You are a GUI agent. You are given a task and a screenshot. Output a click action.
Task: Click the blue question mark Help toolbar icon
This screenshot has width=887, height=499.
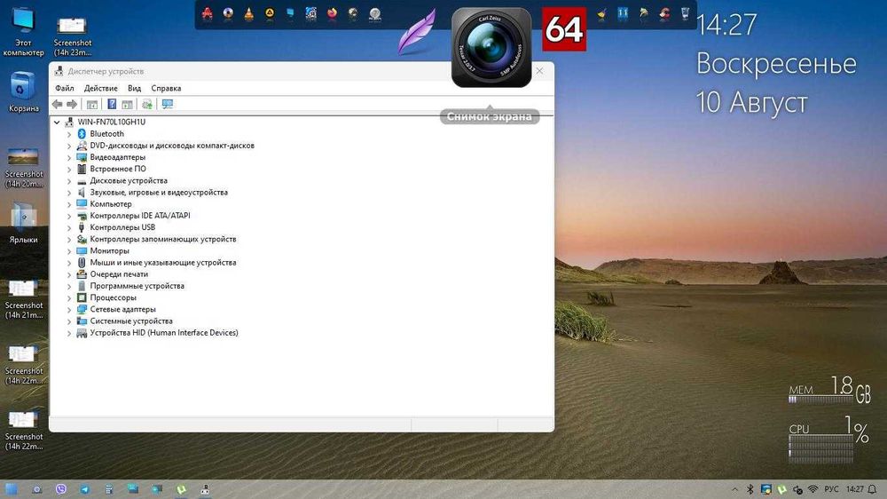tap(112, 104)
